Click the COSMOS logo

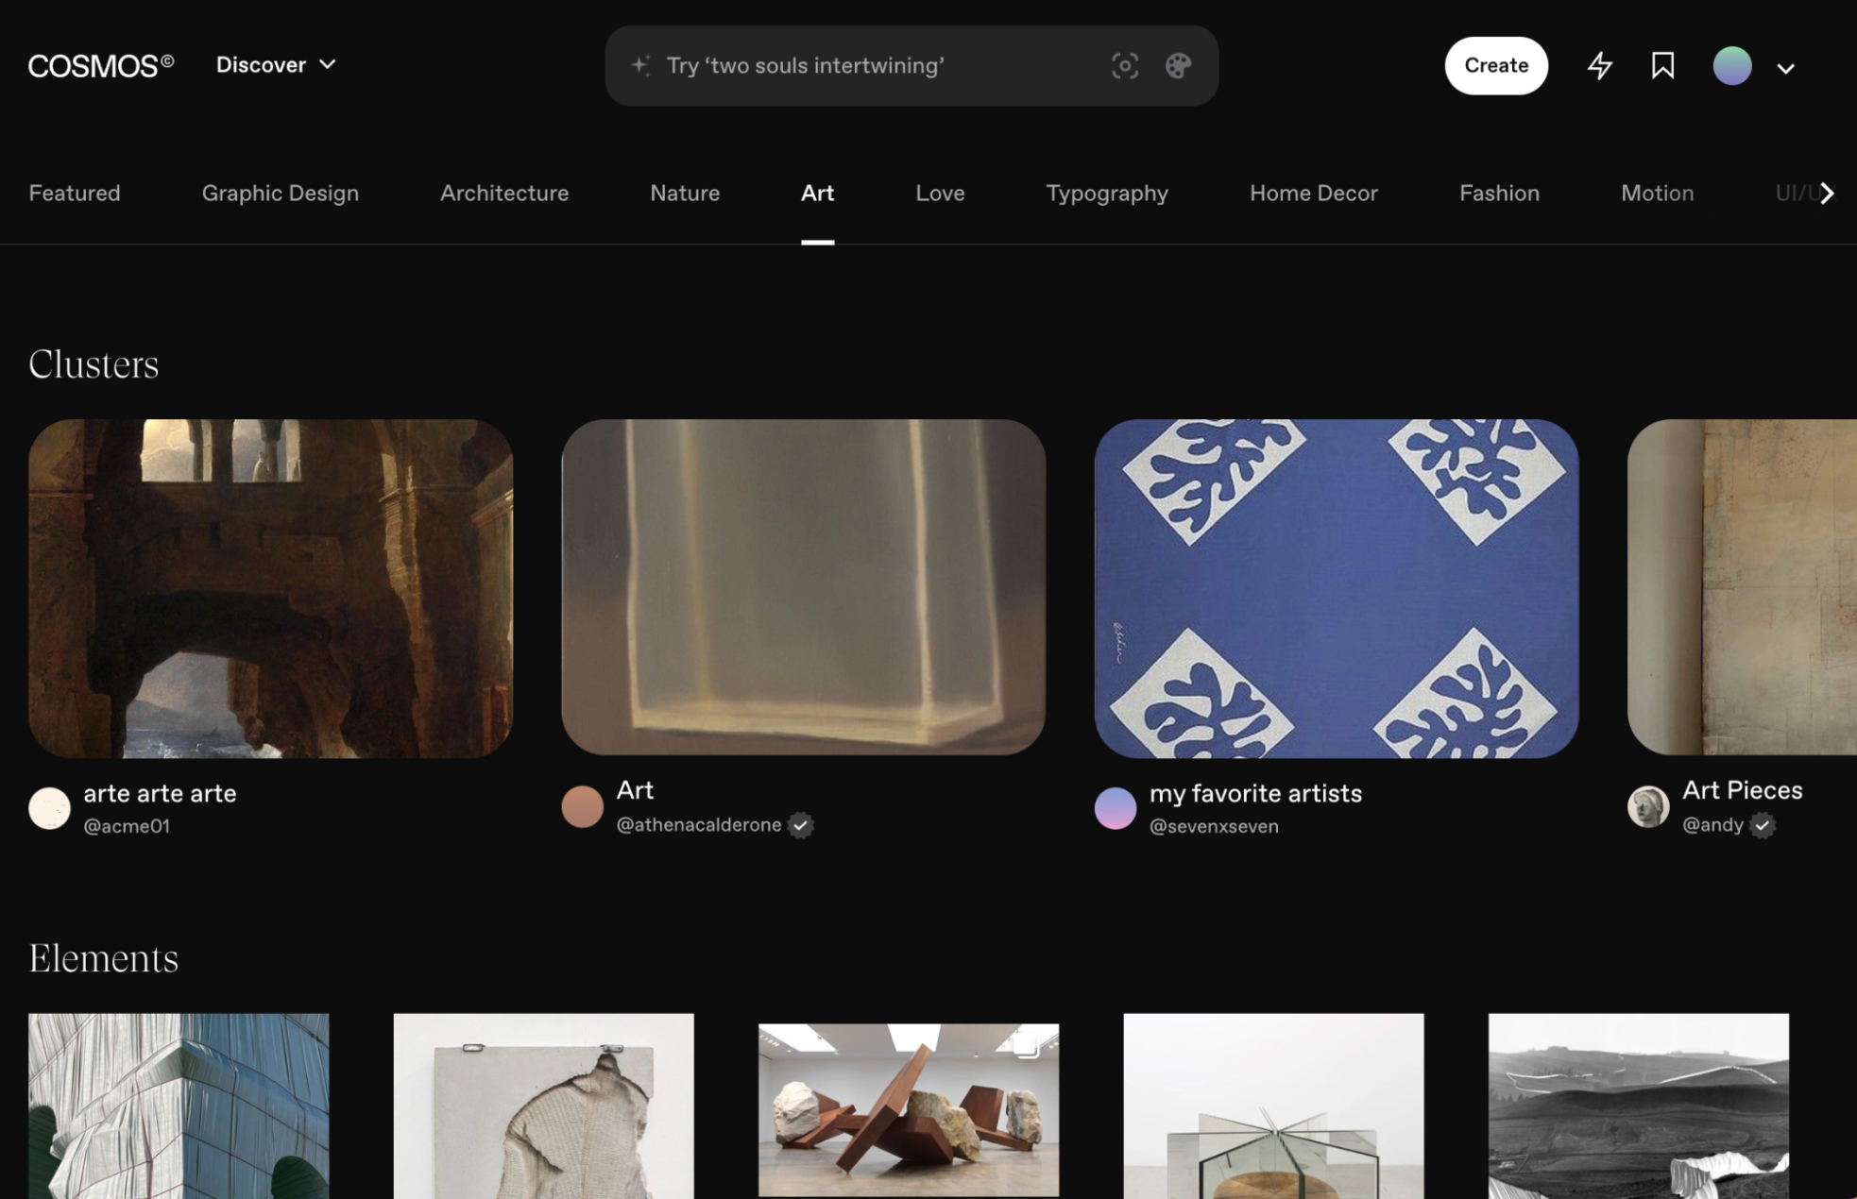[101, 65]
